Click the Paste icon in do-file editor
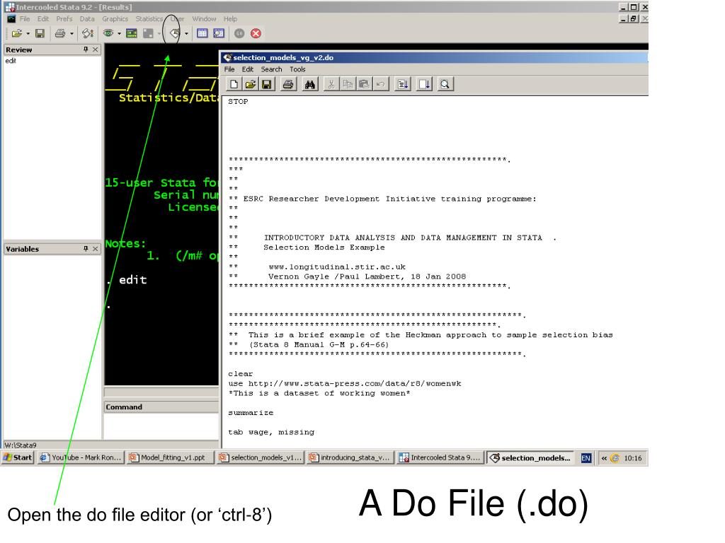This screenshot has width=725, height=543. click(x=364, y=84)
